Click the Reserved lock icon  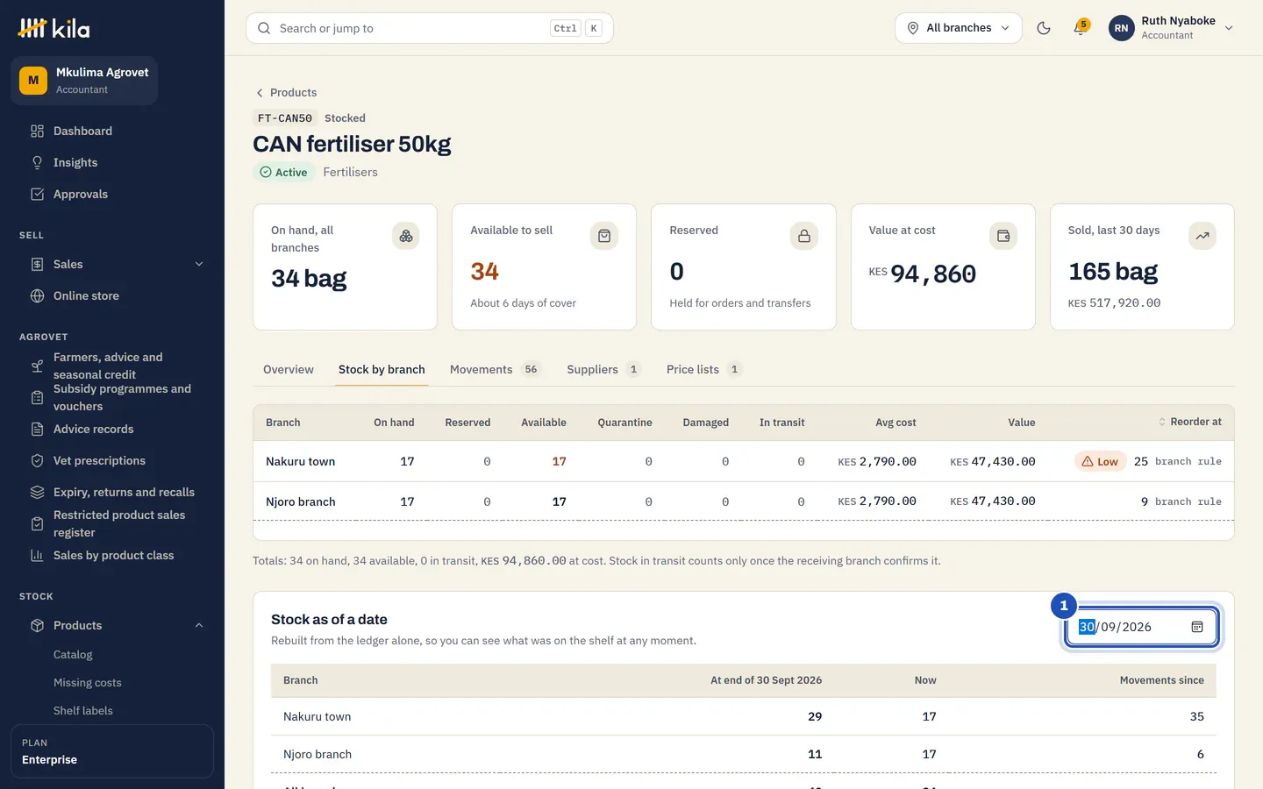tap(804, 236)
